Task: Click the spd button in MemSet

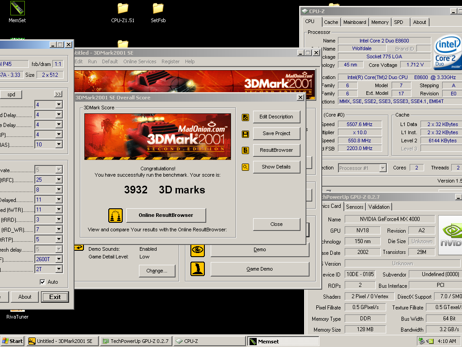Action: click(x=11, y=94)
